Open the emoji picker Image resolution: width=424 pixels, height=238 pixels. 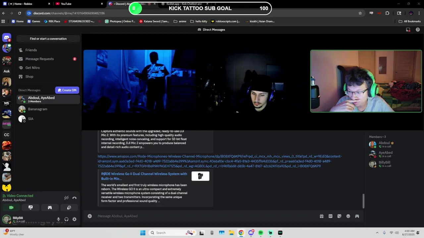coord(348,216)
